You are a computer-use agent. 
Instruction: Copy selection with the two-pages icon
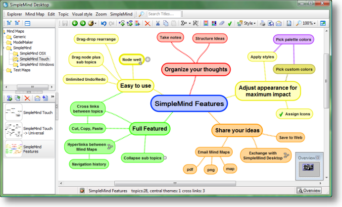[166, 23]
